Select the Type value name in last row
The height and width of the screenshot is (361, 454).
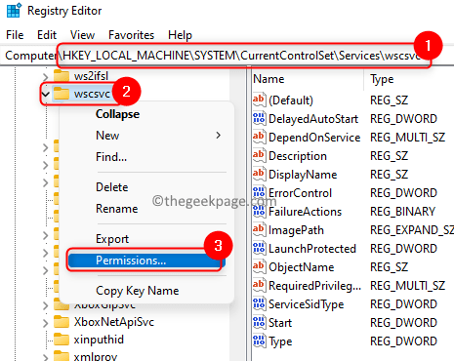(x=280, y=341)
